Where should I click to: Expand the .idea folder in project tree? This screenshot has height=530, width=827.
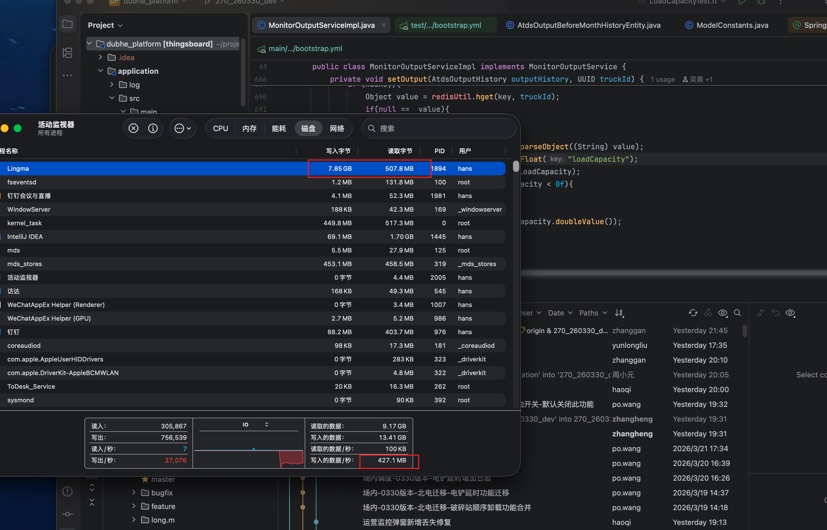click(100, 57)
